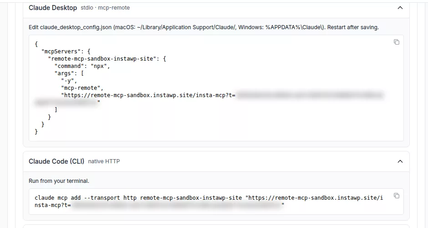428x228 pixels.
Task: Click the Claude Desktop heading
Action: click(53, 8)
